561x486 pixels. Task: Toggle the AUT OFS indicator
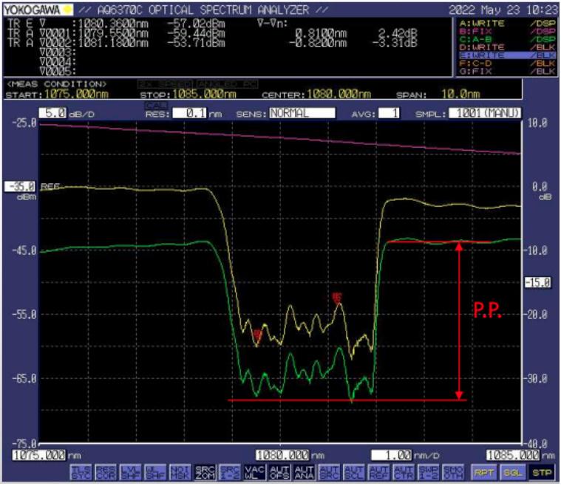click(279, 472)
